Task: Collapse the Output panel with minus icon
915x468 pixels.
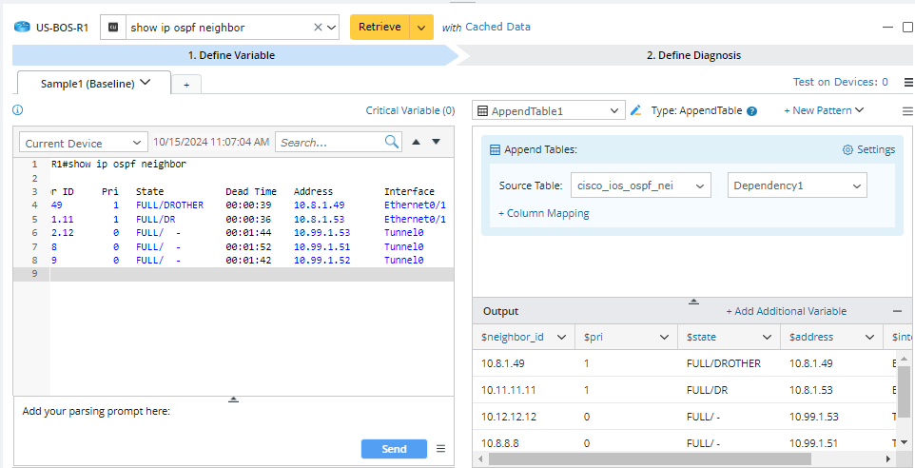Action: [896, 311]
